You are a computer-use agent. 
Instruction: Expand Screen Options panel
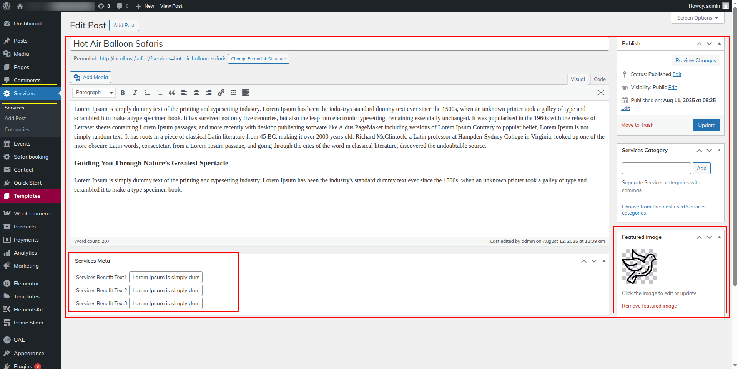click(697, 18)
